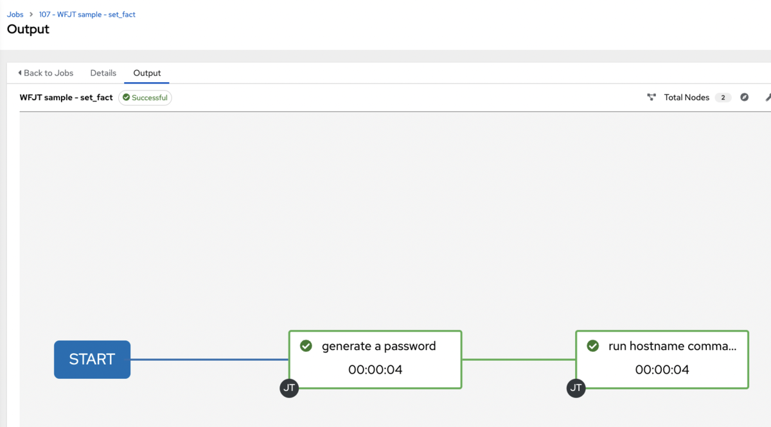The image size is (771, 427).
Task: Click JT badge on run hostname node
Action: coord(576,388)
